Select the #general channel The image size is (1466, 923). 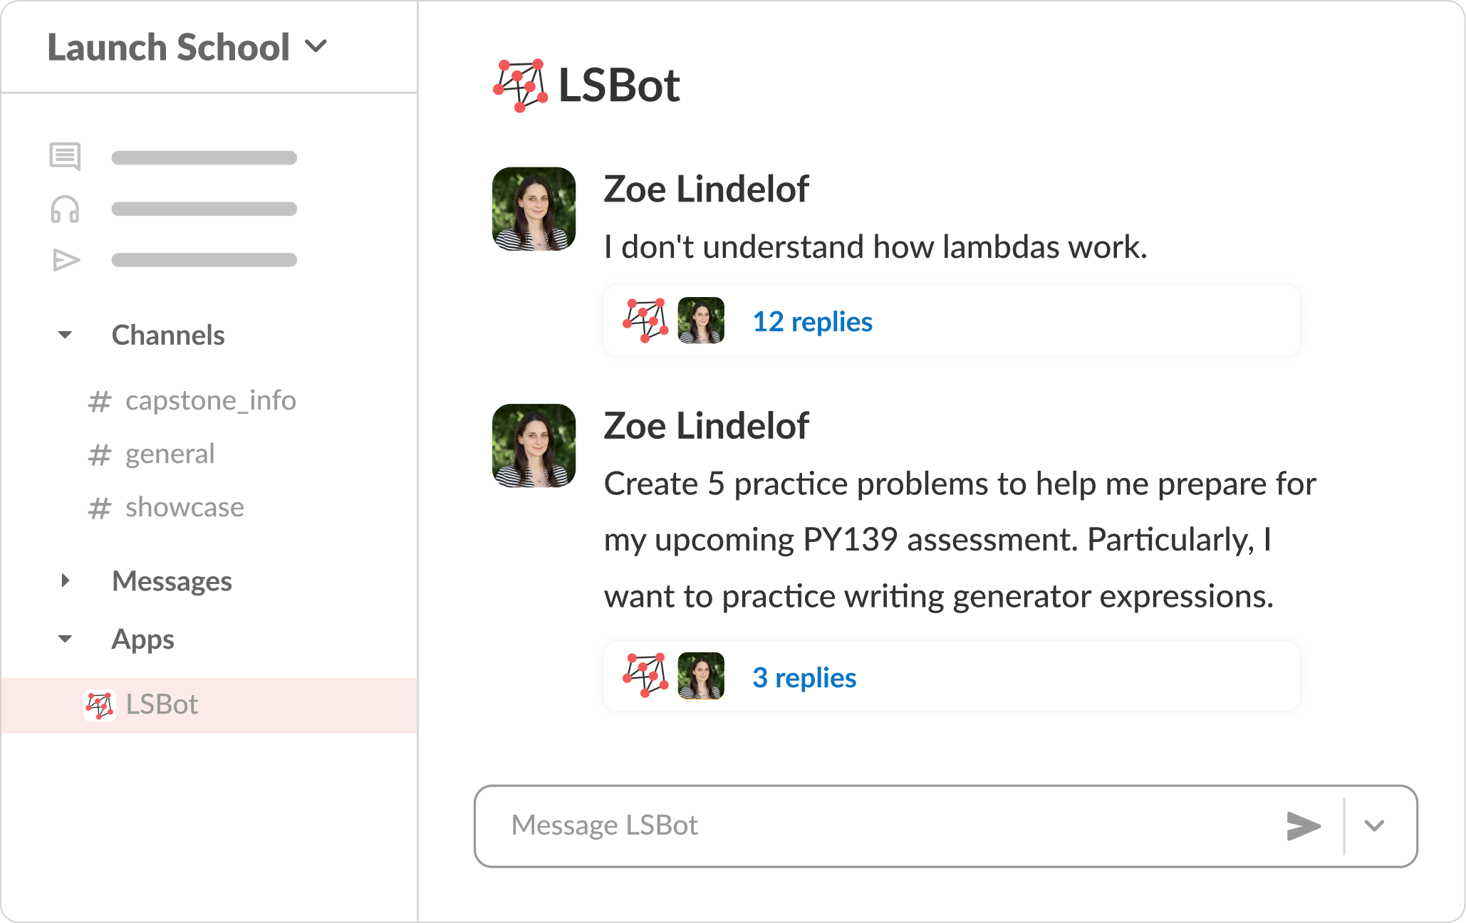pyautogui.click(x=170, y=454)
